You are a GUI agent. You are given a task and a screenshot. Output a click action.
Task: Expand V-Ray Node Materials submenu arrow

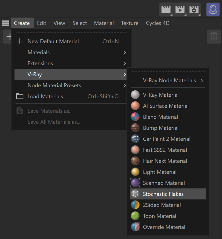pos(202,81)
